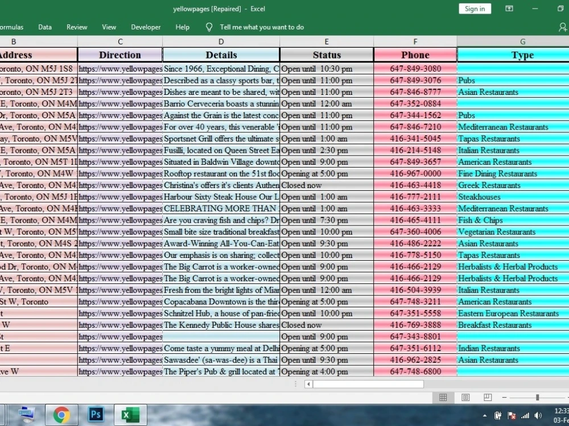The width and height of the screenshot is (569, 426).
Task: Select phone cell 647-849-3080
Action: (x=415, y=69)
